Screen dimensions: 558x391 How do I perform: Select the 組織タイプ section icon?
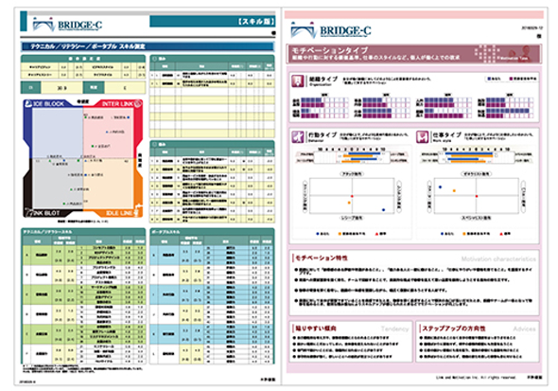pyautogui.click(x=298, y=80)
